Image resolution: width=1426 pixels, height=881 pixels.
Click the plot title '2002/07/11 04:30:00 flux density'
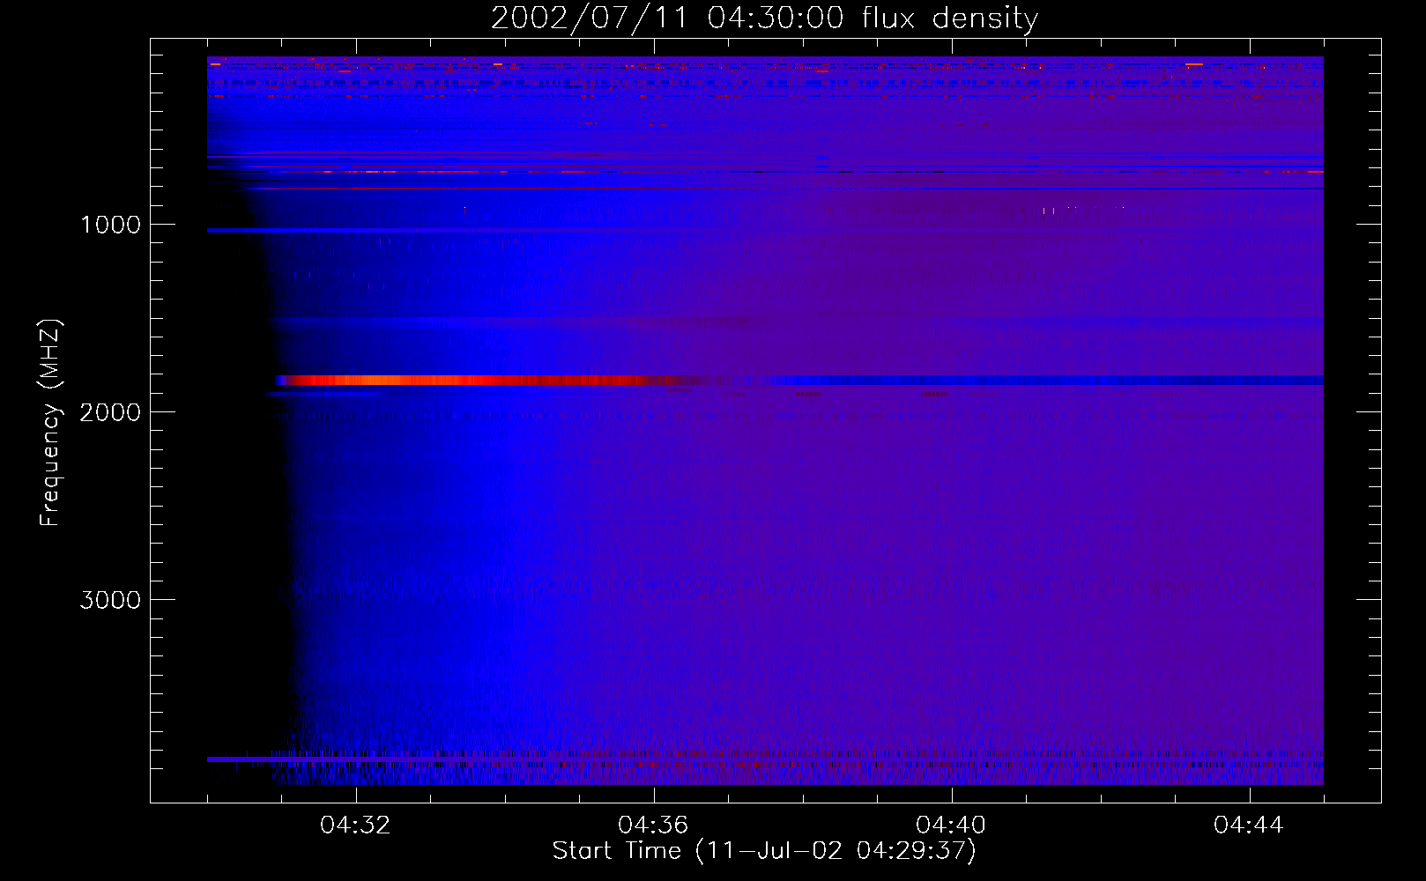coord(764,19)
